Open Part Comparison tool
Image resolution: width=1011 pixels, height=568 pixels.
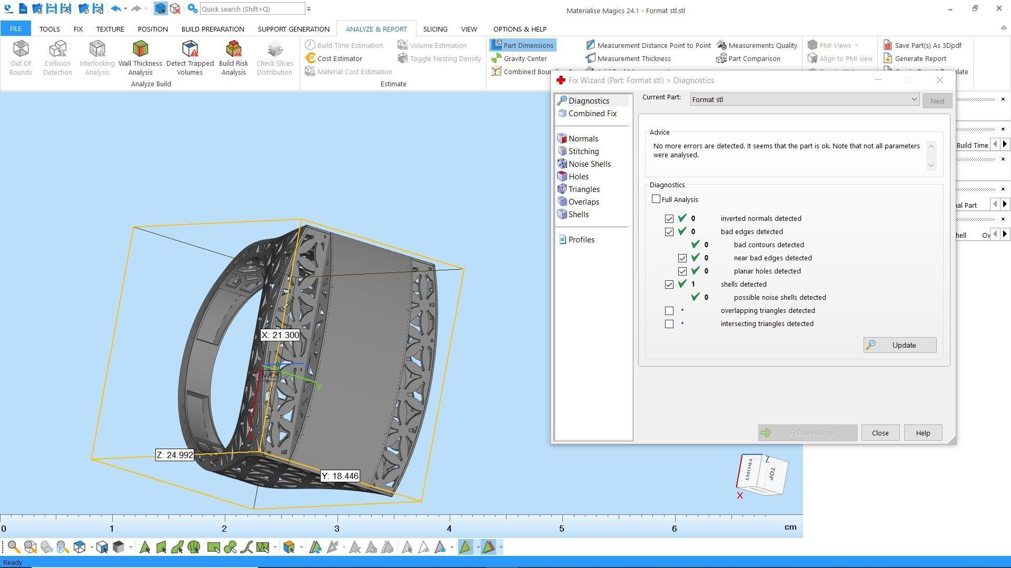coord(748,58)
